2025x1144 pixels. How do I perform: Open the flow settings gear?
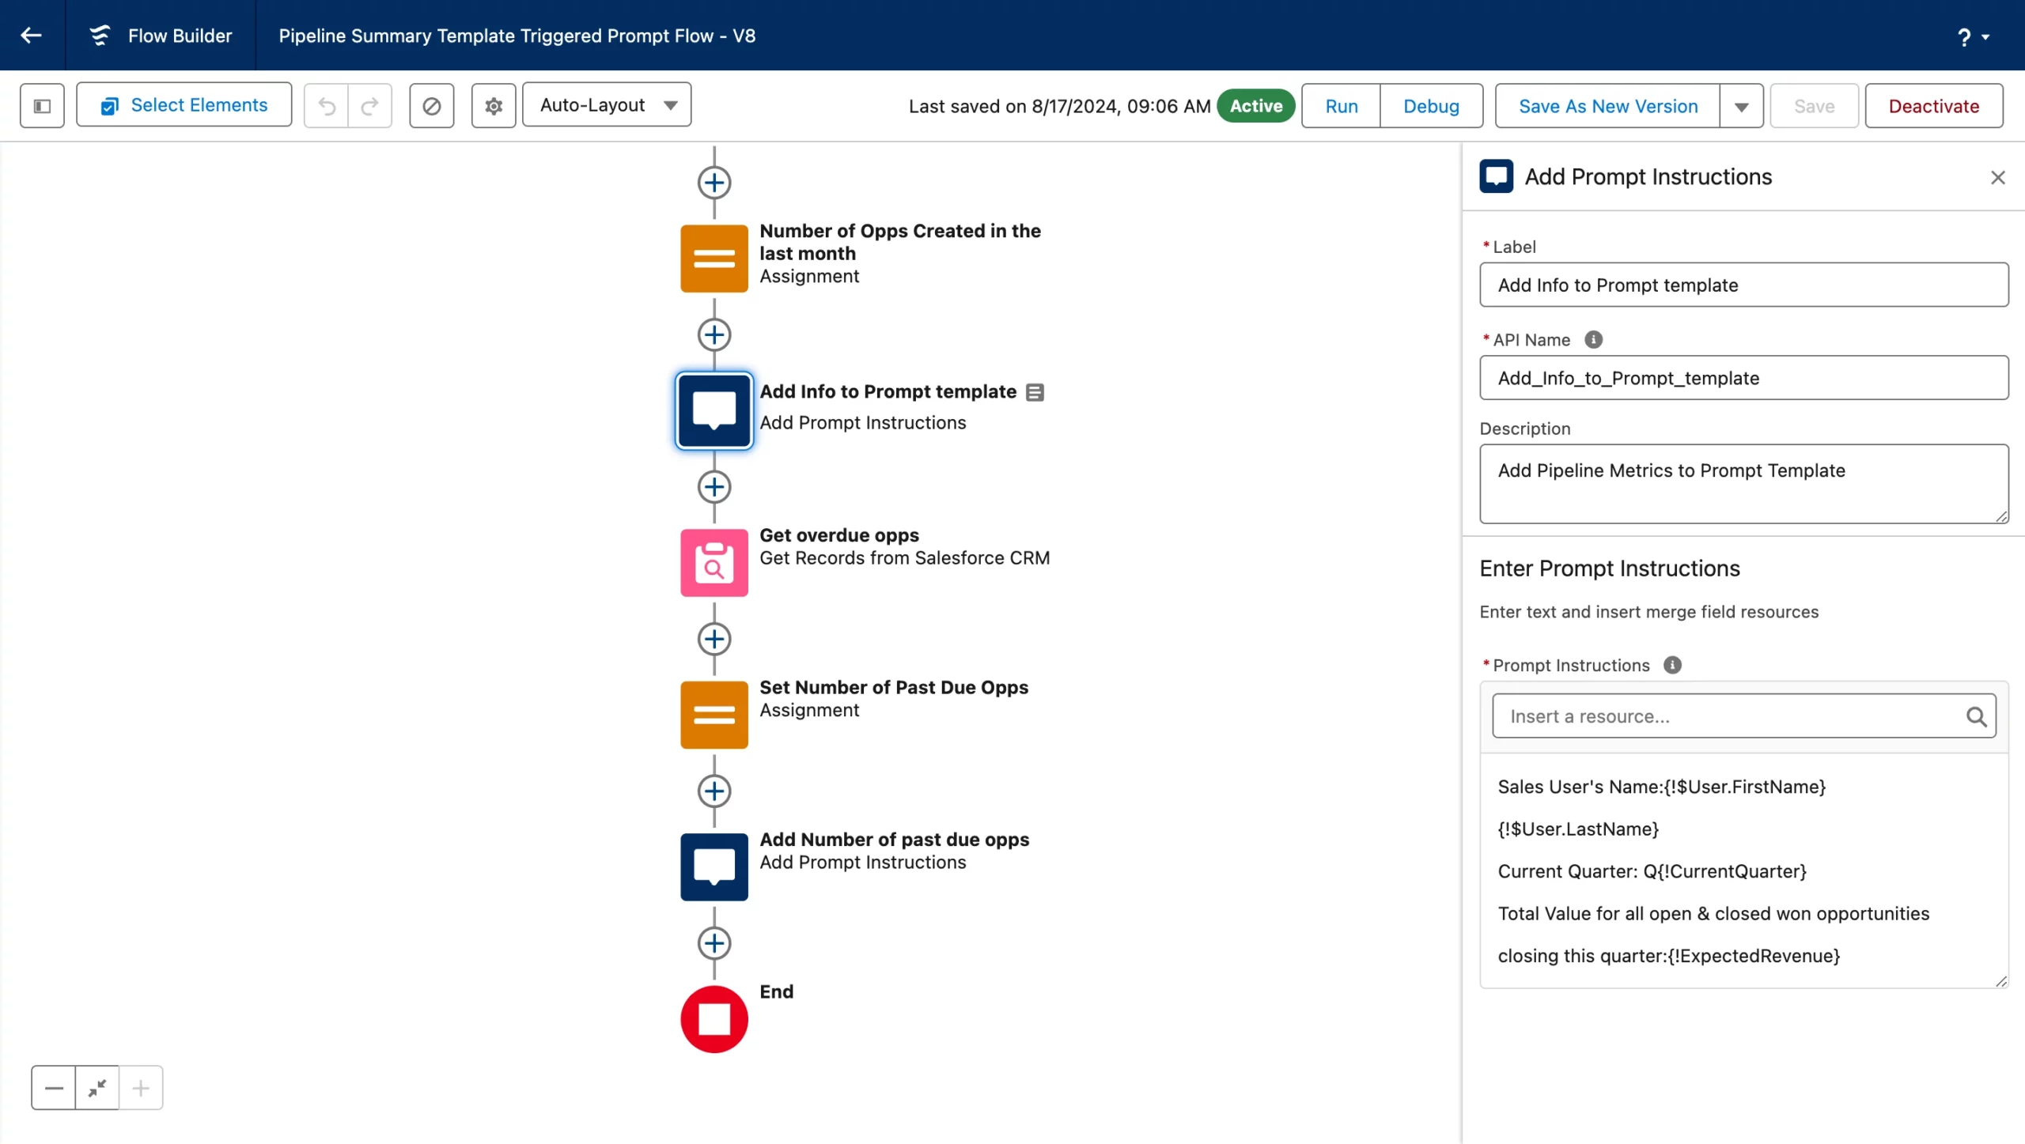tap(494, 106)
